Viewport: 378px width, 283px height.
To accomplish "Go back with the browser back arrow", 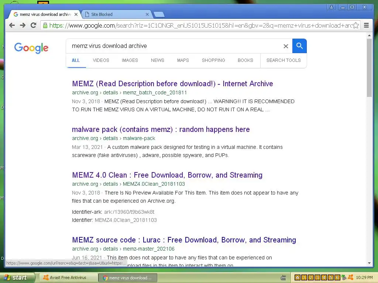I will pyautogui.click(x=12, y=25).
